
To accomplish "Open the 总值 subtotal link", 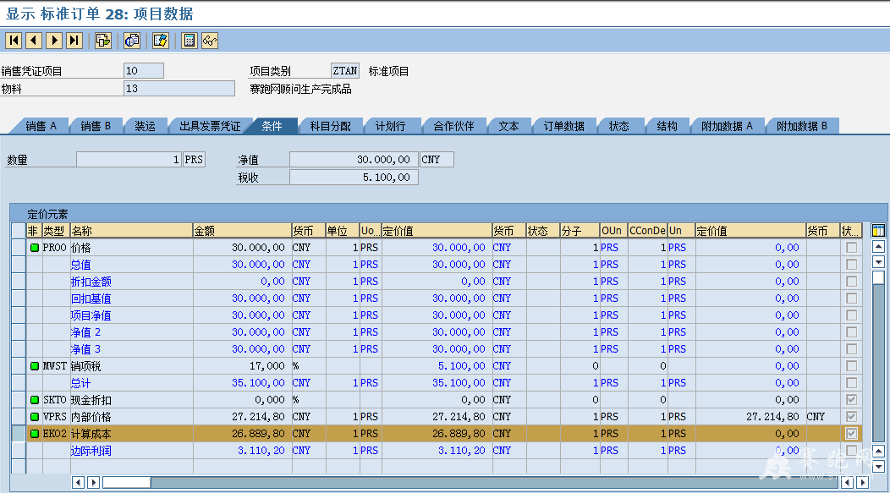I will tap(80, 265).
